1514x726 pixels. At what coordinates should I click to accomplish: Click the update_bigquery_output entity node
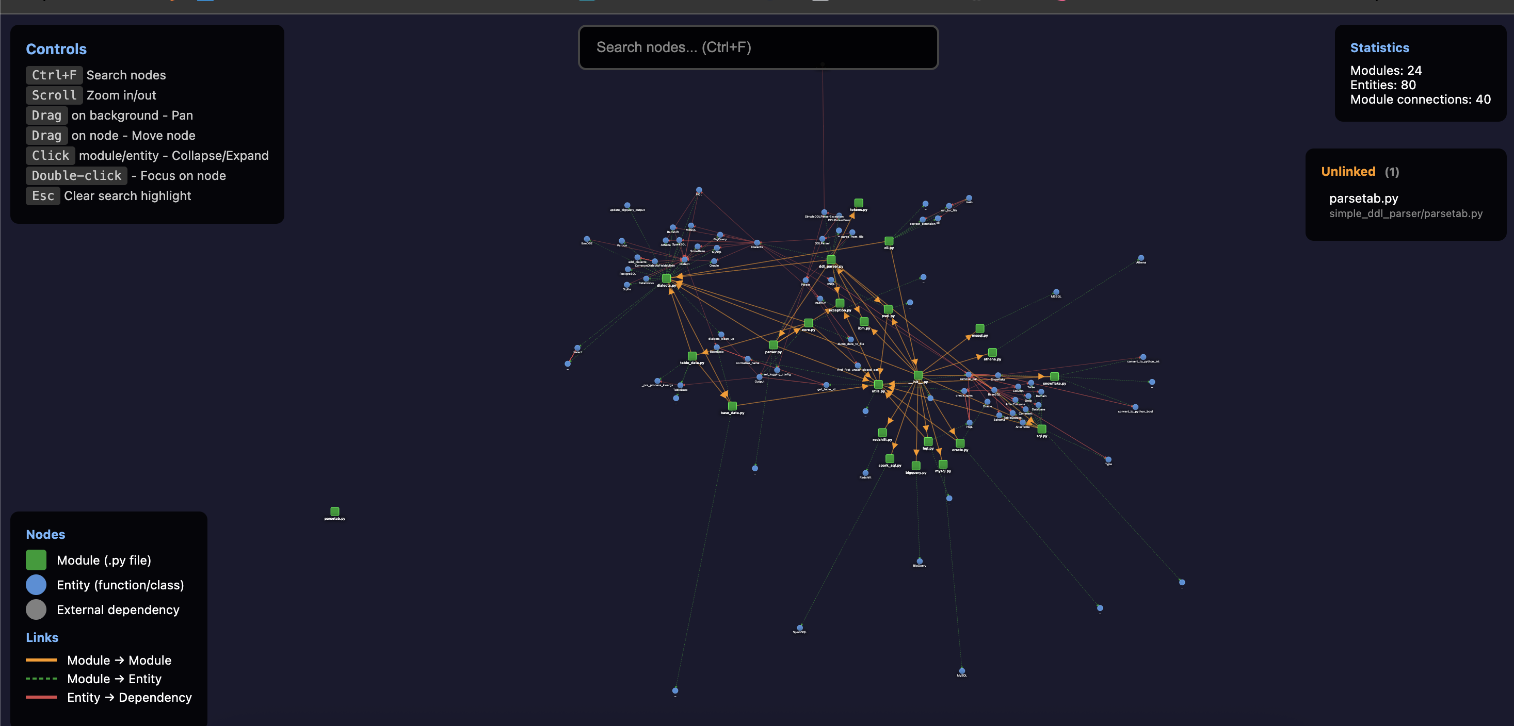pyautogui.click(x=627, y=205)
